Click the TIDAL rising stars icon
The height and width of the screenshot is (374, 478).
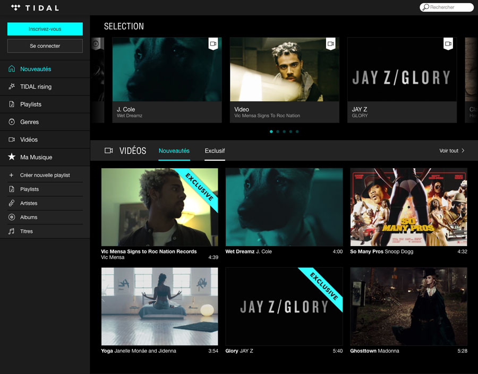click(x=12, y=86)
